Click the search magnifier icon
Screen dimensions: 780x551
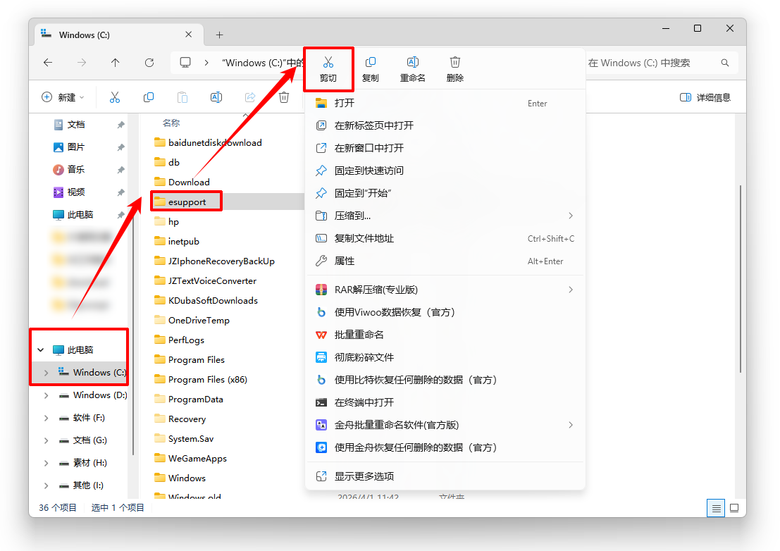pyautogui.click(x=725, y=63)
